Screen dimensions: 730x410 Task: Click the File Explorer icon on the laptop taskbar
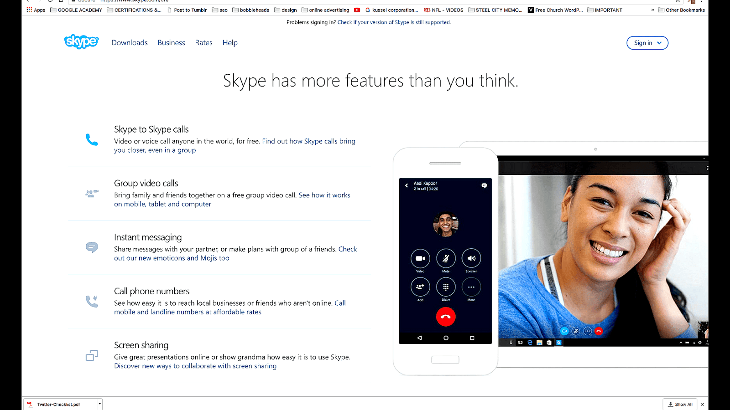[540, 343]
